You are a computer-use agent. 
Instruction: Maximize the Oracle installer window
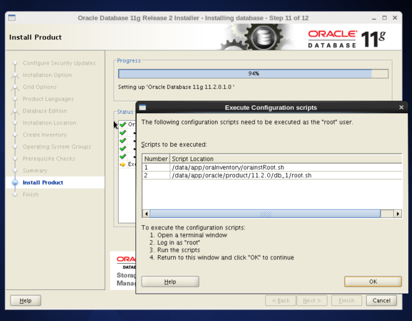(x=385, y=18)
